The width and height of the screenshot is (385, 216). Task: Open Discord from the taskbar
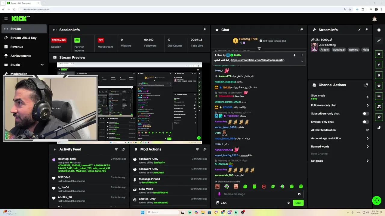click(x=229, y=212)
